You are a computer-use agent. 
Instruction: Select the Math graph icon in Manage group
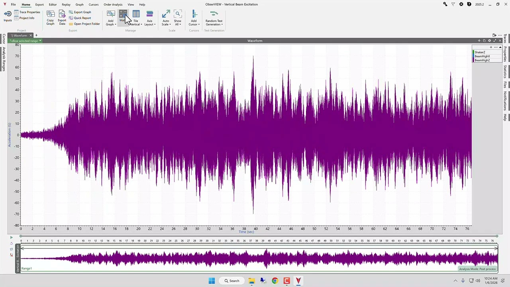tap(123, 14)
